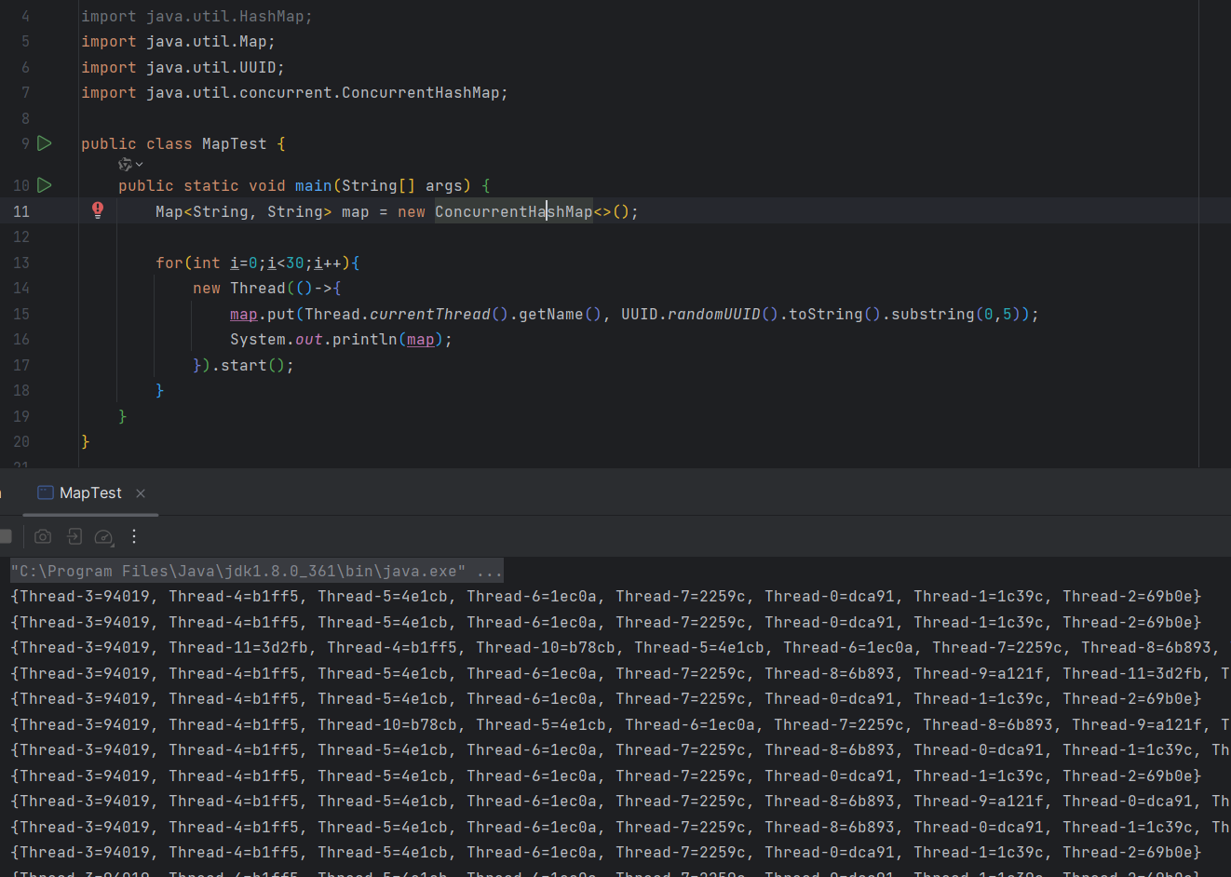Click 'currentThread' in the map.put line
Screen dimensions: 1231x877
coord(429,314)
